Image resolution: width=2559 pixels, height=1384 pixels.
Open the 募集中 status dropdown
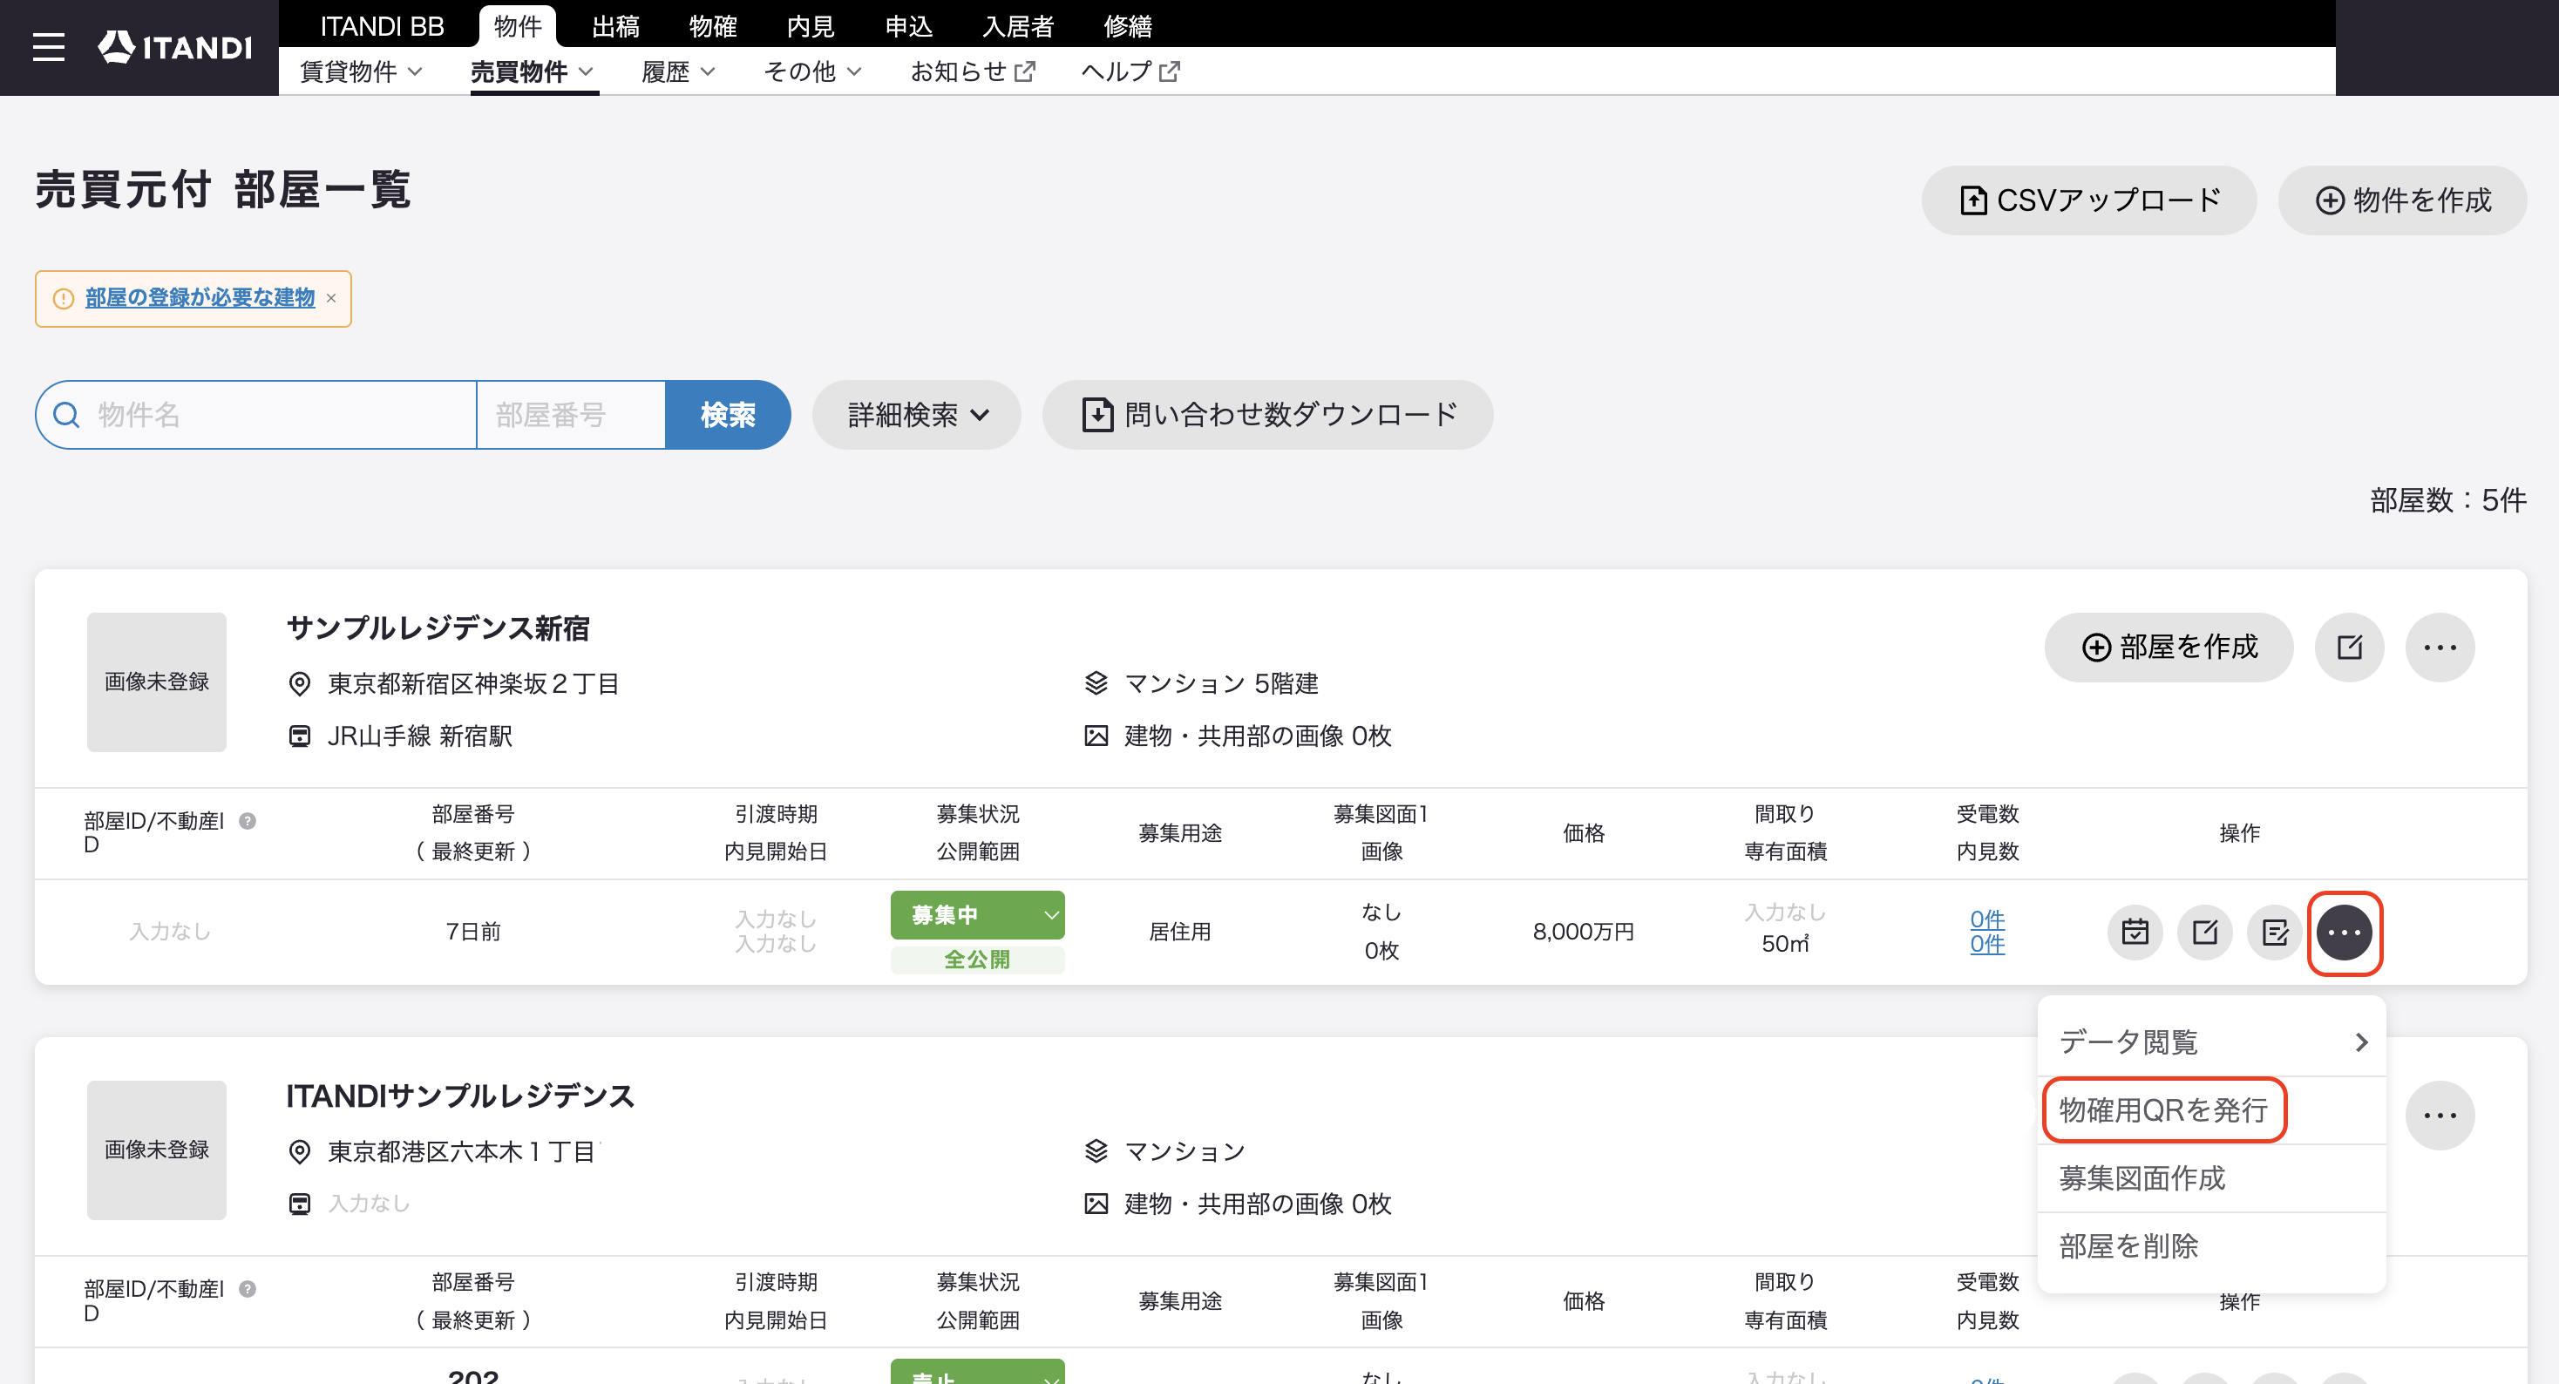[978, 914]
